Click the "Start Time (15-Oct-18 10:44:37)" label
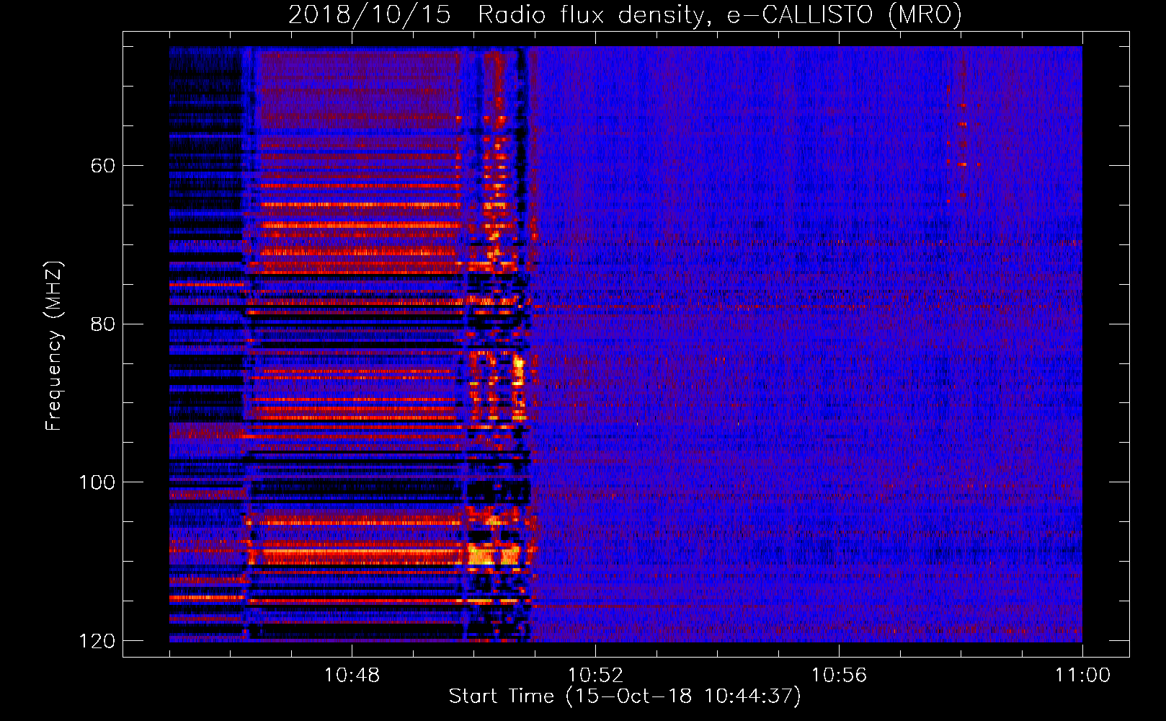The height and width of the screenshot is (721, 1166). [x=625, y=696]
